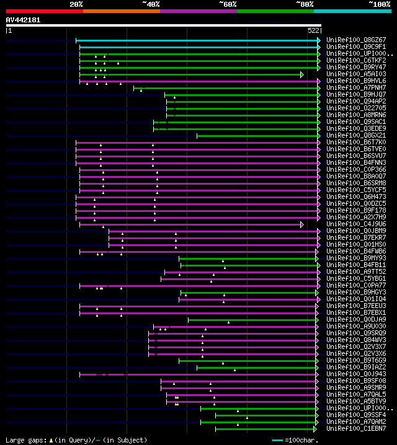Select the UniRef100_Q94AP2 label

(x=356, y=101)
